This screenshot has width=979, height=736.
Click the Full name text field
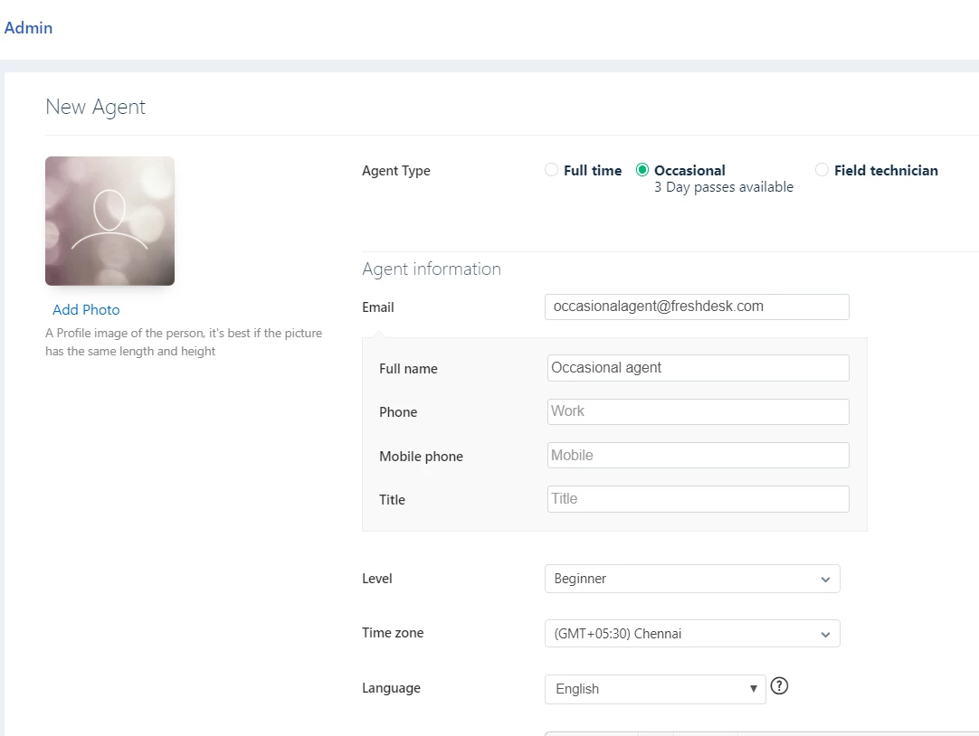[698, 368]
